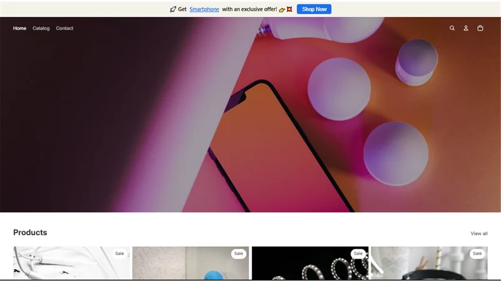Follow the Smartphone link in announcement bar
The image size is (501, 282).
tap(204, 9)
